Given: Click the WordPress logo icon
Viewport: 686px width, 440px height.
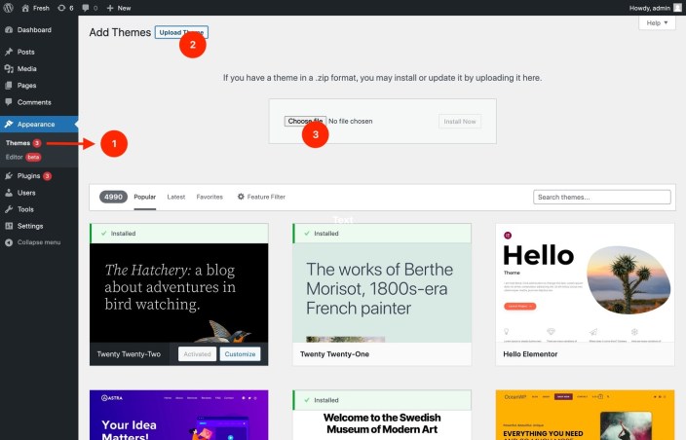Looking at the screenshot, I should 9,7.
